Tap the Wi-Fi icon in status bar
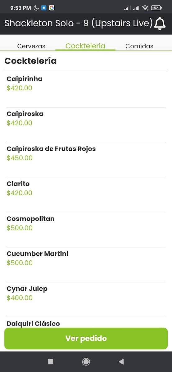Viewport: 172px width, 372px height. pyautogui.click(x=145, y=8)
